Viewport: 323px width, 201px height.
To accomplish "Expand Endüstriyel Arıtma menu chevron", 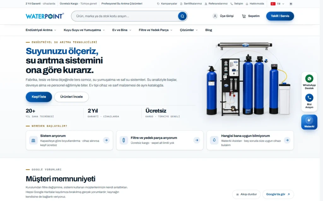I will tap(55, 30).
